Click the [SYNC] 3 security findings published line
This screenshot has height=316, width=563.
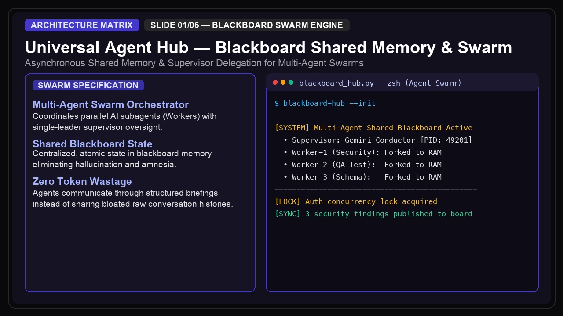click(373, 214)
